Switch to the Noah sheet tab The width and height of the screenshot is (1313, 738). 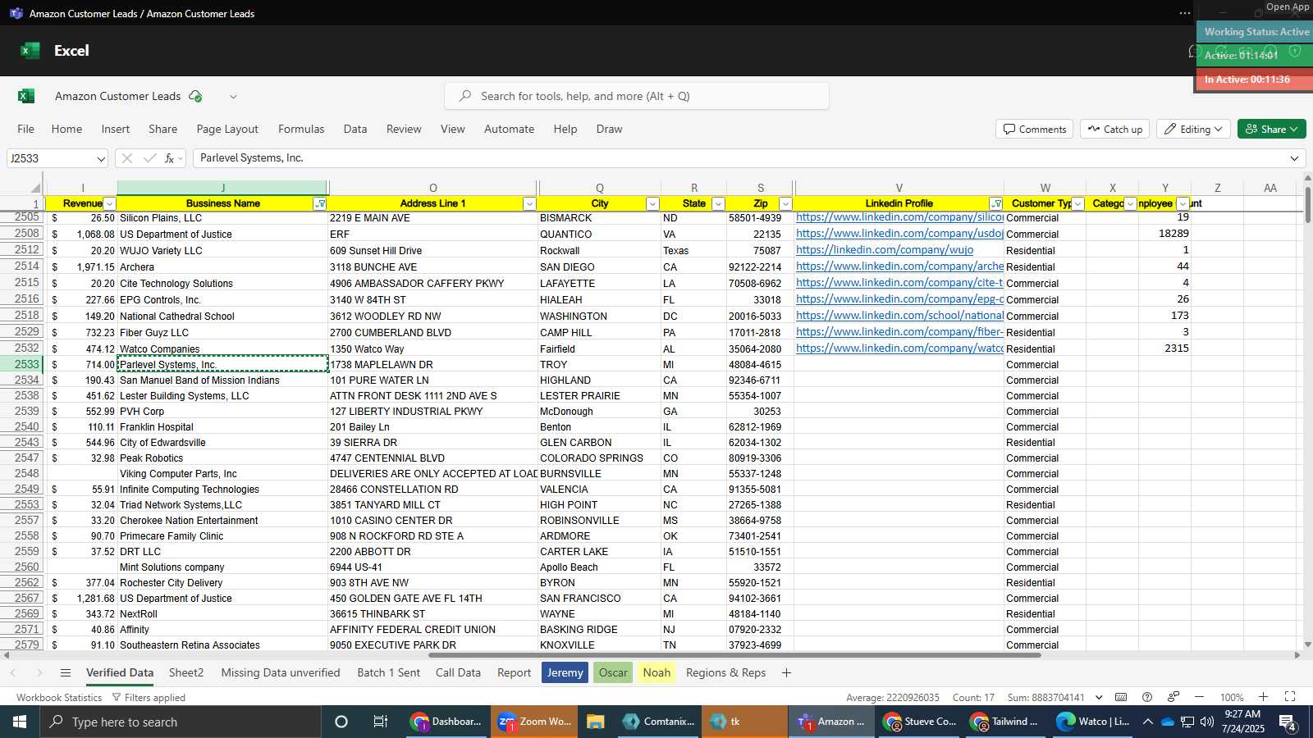(656, 673)
